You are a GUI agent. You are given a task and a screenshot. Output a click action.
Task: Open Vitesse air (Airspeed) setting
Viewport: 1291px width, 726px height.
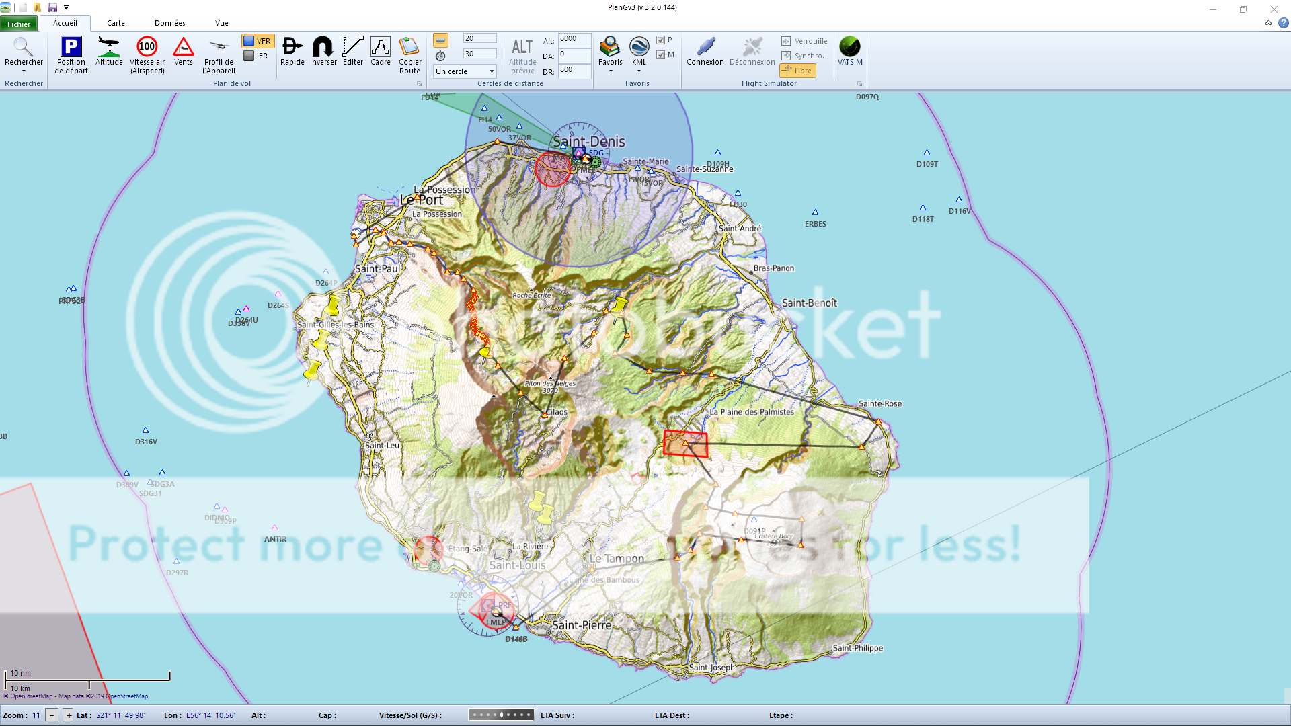coord(147,47)
